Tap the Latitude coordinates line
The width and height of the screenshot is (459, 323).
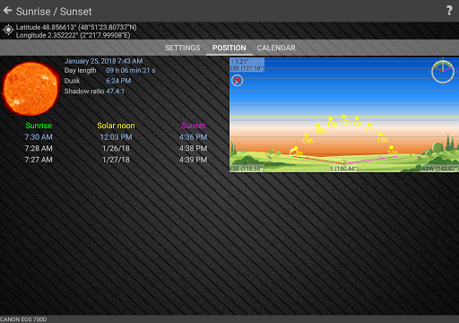coord(76,27)
